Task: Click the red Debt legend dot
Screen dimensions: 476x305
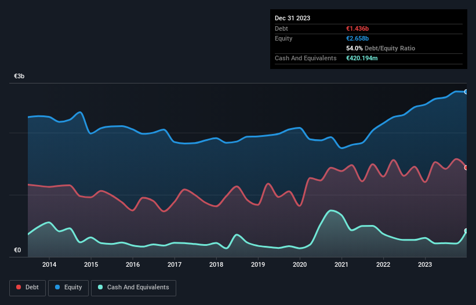Action: click(19, 287)
